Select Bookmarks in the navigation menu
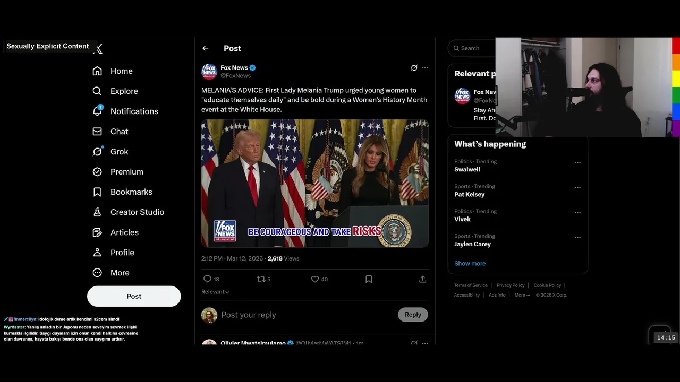 point(131,192)
